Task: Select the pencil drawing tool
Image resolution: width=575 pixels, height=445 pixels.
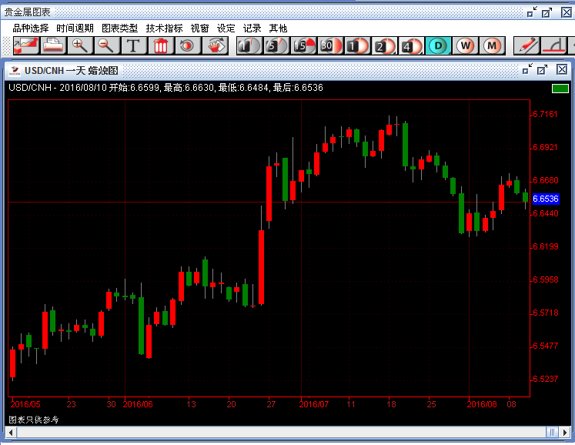Action: coord(527,46)
